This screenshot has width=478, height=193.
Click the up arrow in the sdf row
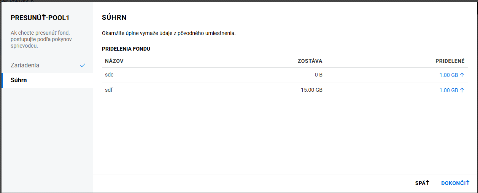tap(462, 90)
